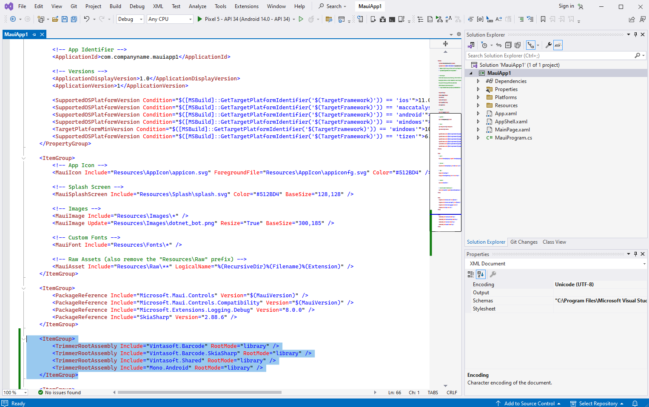Click the Open File folder icon
Viewport: 649px width, 407px height.
(55, 19)
